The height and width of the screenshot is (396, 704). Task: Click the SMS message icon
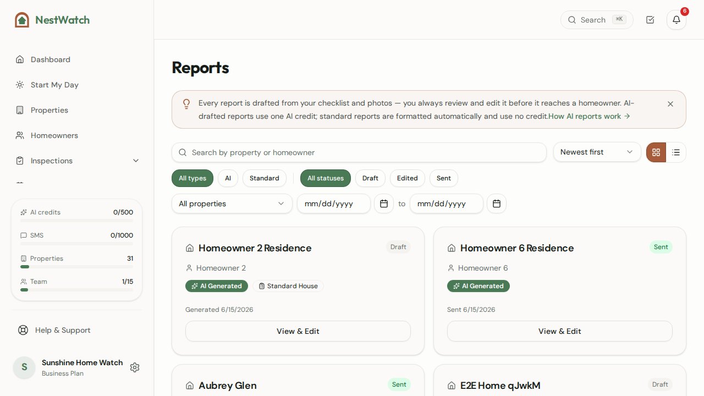pos(24,235)
